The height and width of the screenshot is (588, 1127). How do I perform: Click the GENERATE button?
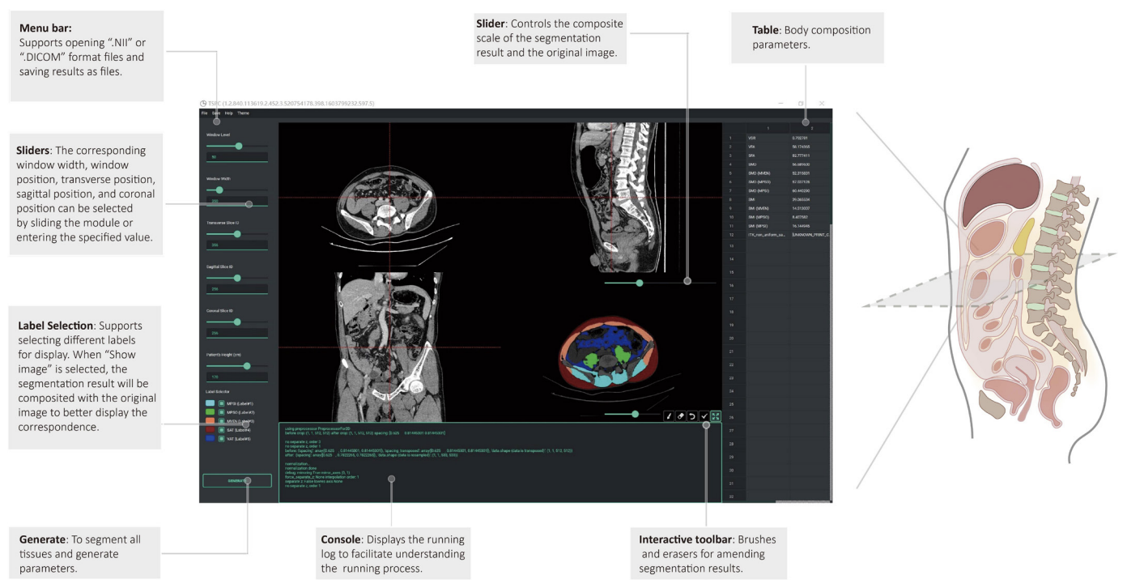pyautogui.click(x=237, y=480)
